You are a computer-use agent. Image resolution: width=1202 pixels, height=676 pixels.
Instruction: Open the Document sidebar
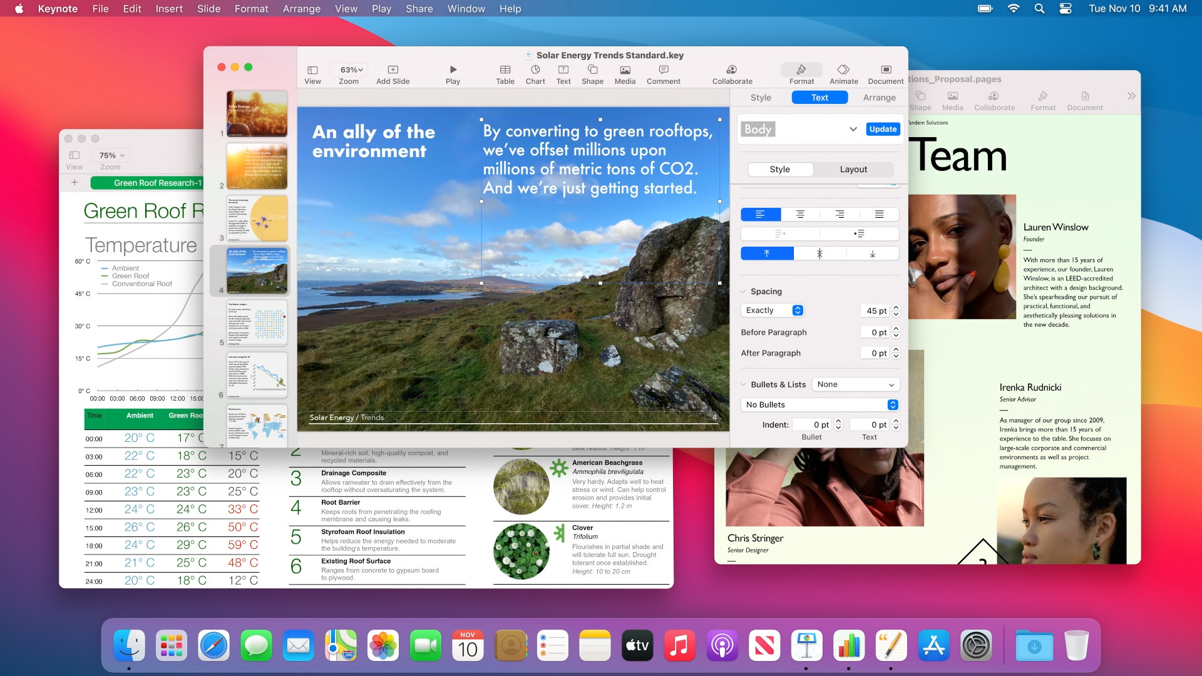(x=885, y=74)
